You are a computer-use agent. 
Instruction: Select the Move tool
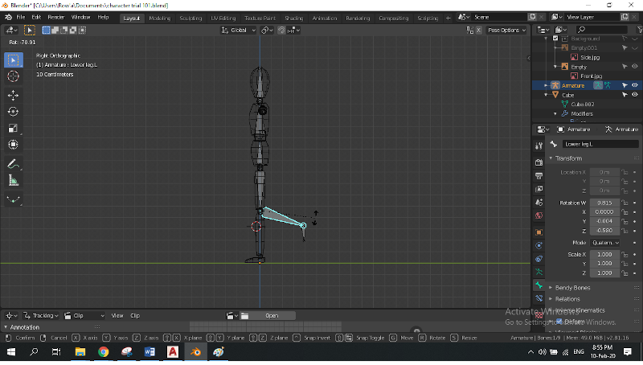coord(14,95)
